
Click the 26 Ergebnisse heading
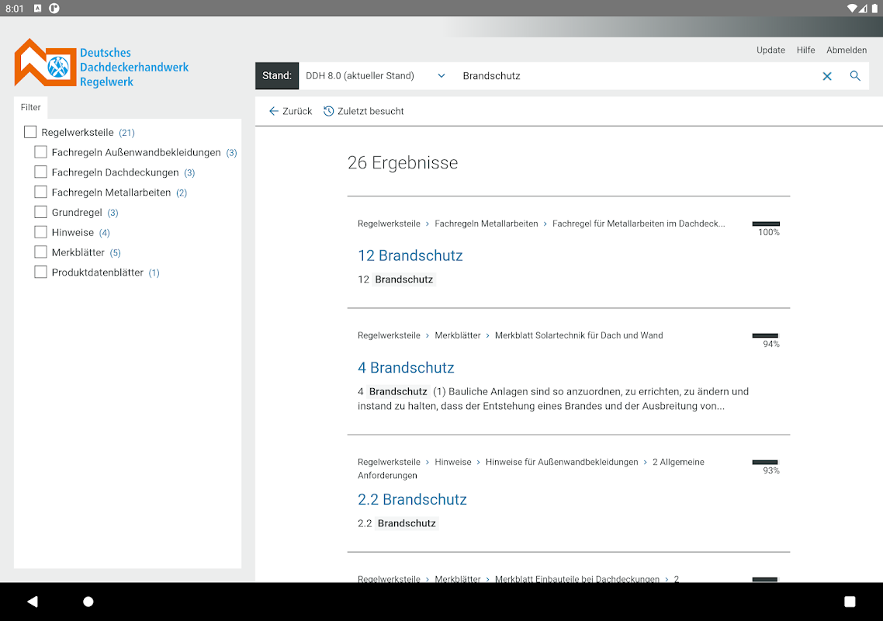click(403, 163)
